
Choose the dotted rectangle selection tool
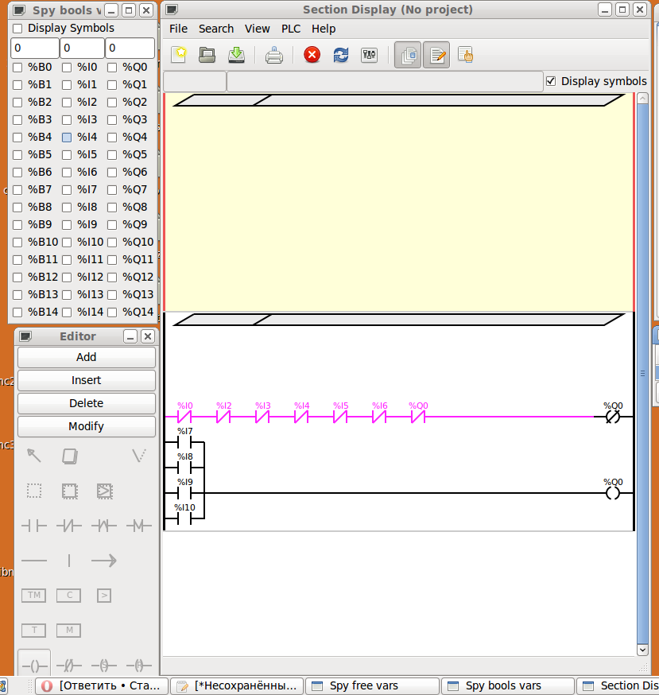pos(34,491)
